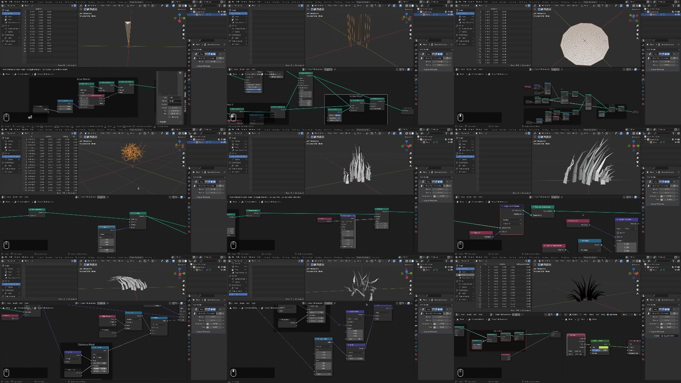Click camera view icon in disc-mesh viewport
The image size is (681, 383).
click(638, 34)
